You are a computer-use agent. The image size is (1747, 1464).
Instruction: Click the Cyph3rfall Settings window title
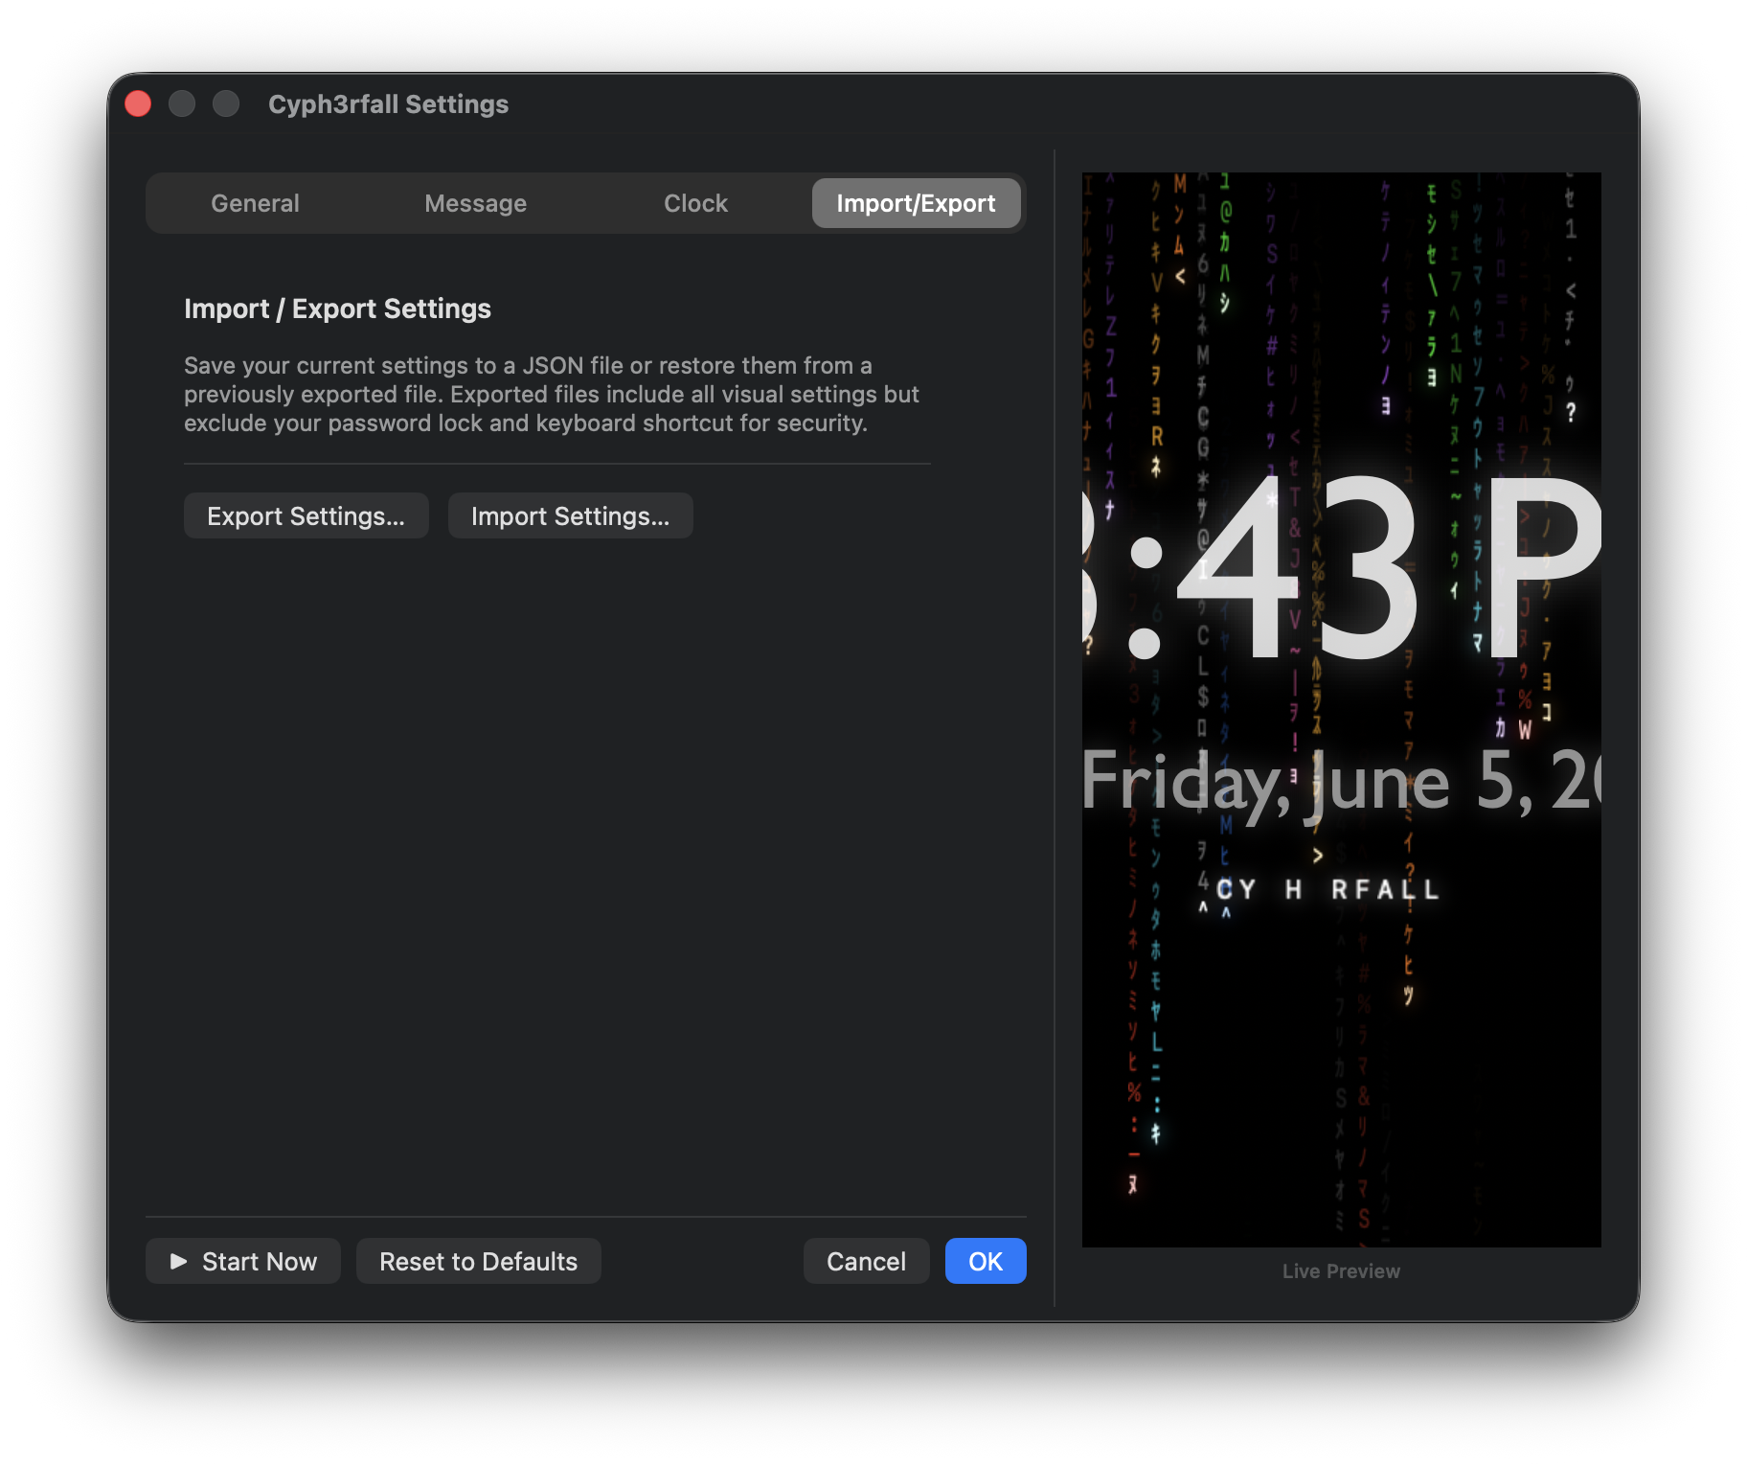click(388, 104)
